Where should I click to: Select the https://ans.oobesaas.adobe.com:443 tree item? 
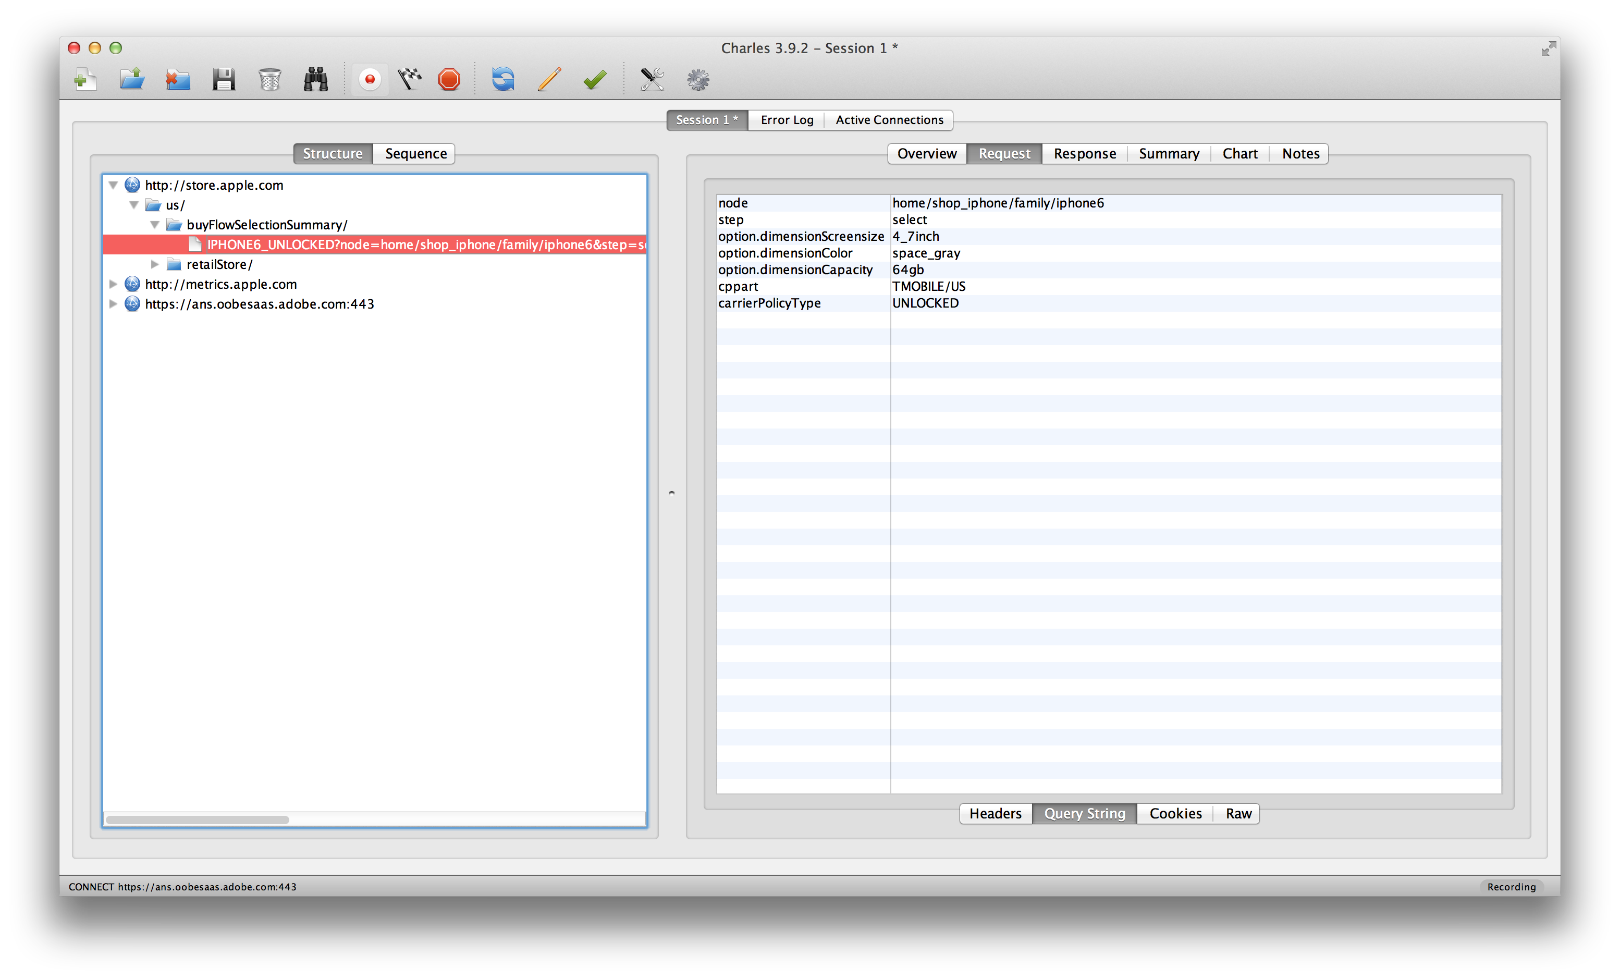(x=260, y=304)
